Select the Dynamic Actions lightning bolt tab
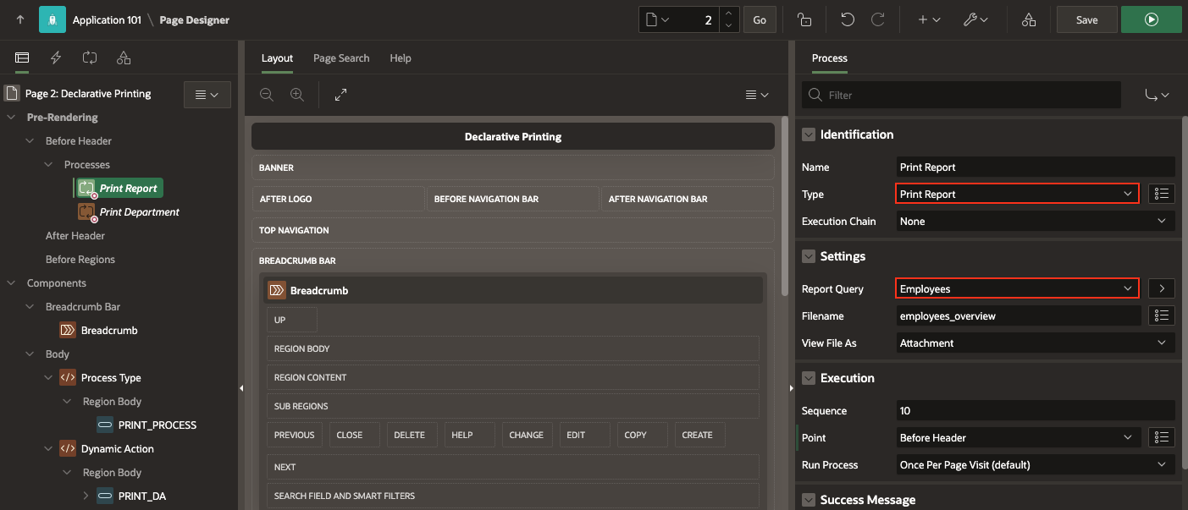The width and height of the screenshot is (1188, 510). click(55, 58)
